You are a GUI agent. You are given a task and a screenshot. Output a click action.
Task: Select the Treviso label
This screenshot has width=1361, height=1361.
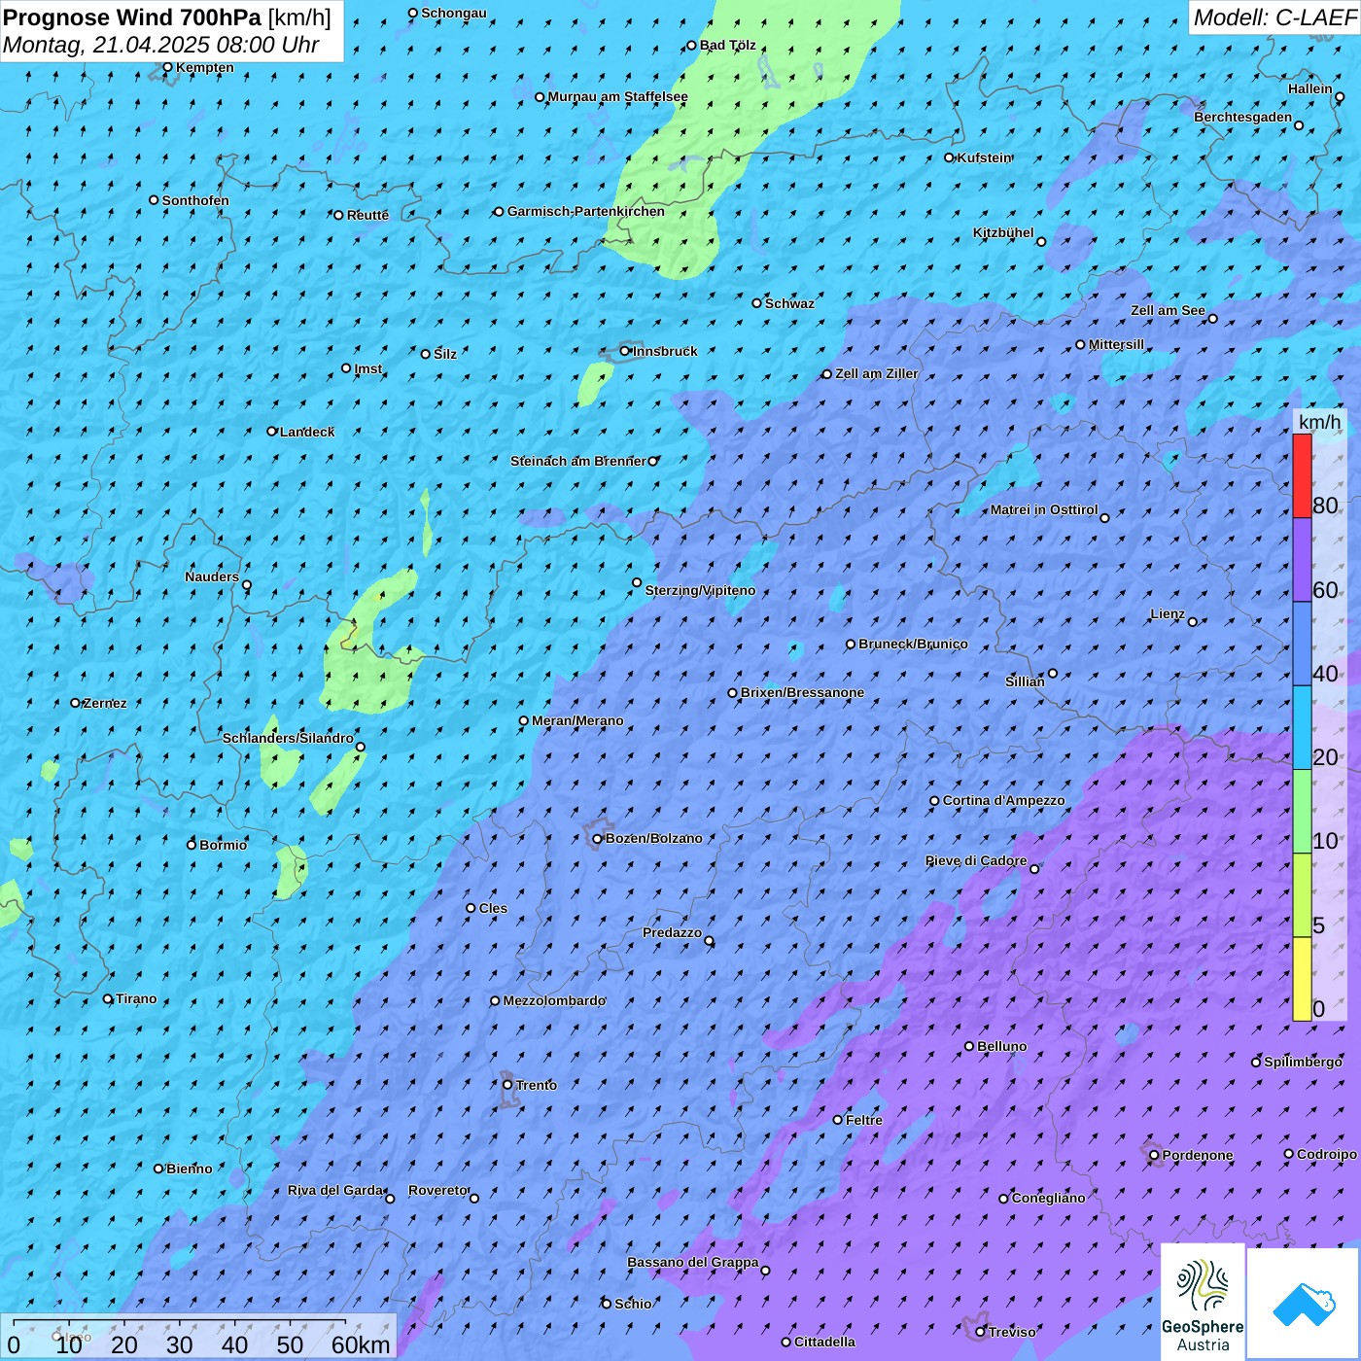click(1012, 1332)
